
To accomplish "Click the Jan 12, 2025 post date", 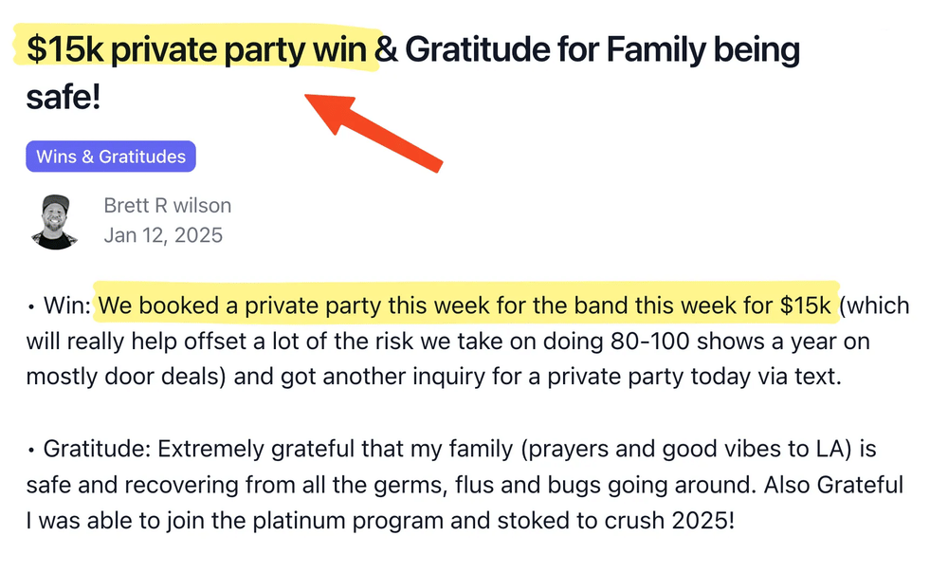I will [x=163, y=235].
